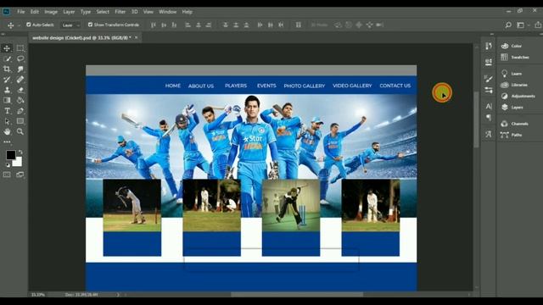Select the Clone Stamp tool

[x=7, y=90]
